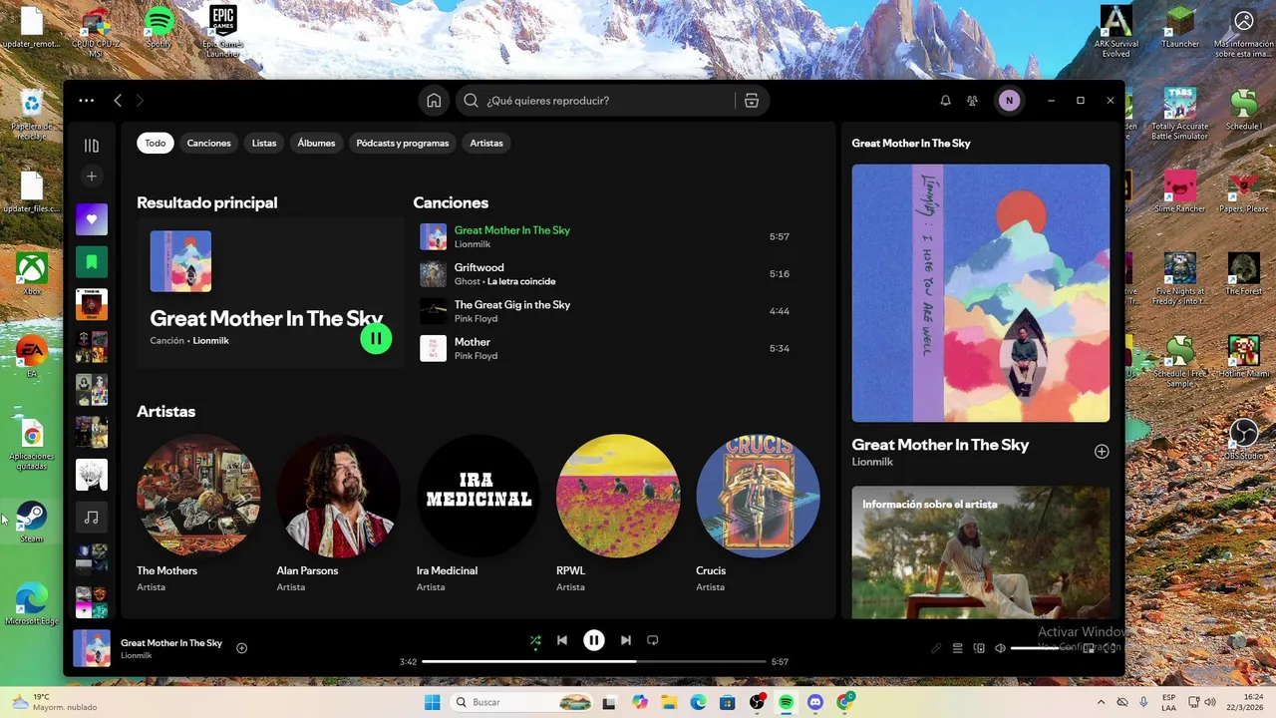This screenshot has width=1276, height=718.
Task: Play Mother by Pink Floyd
Action: point(608,348)
